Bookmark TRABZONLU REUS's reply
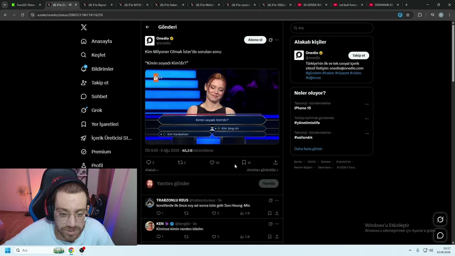 click(x=270, y=213)
